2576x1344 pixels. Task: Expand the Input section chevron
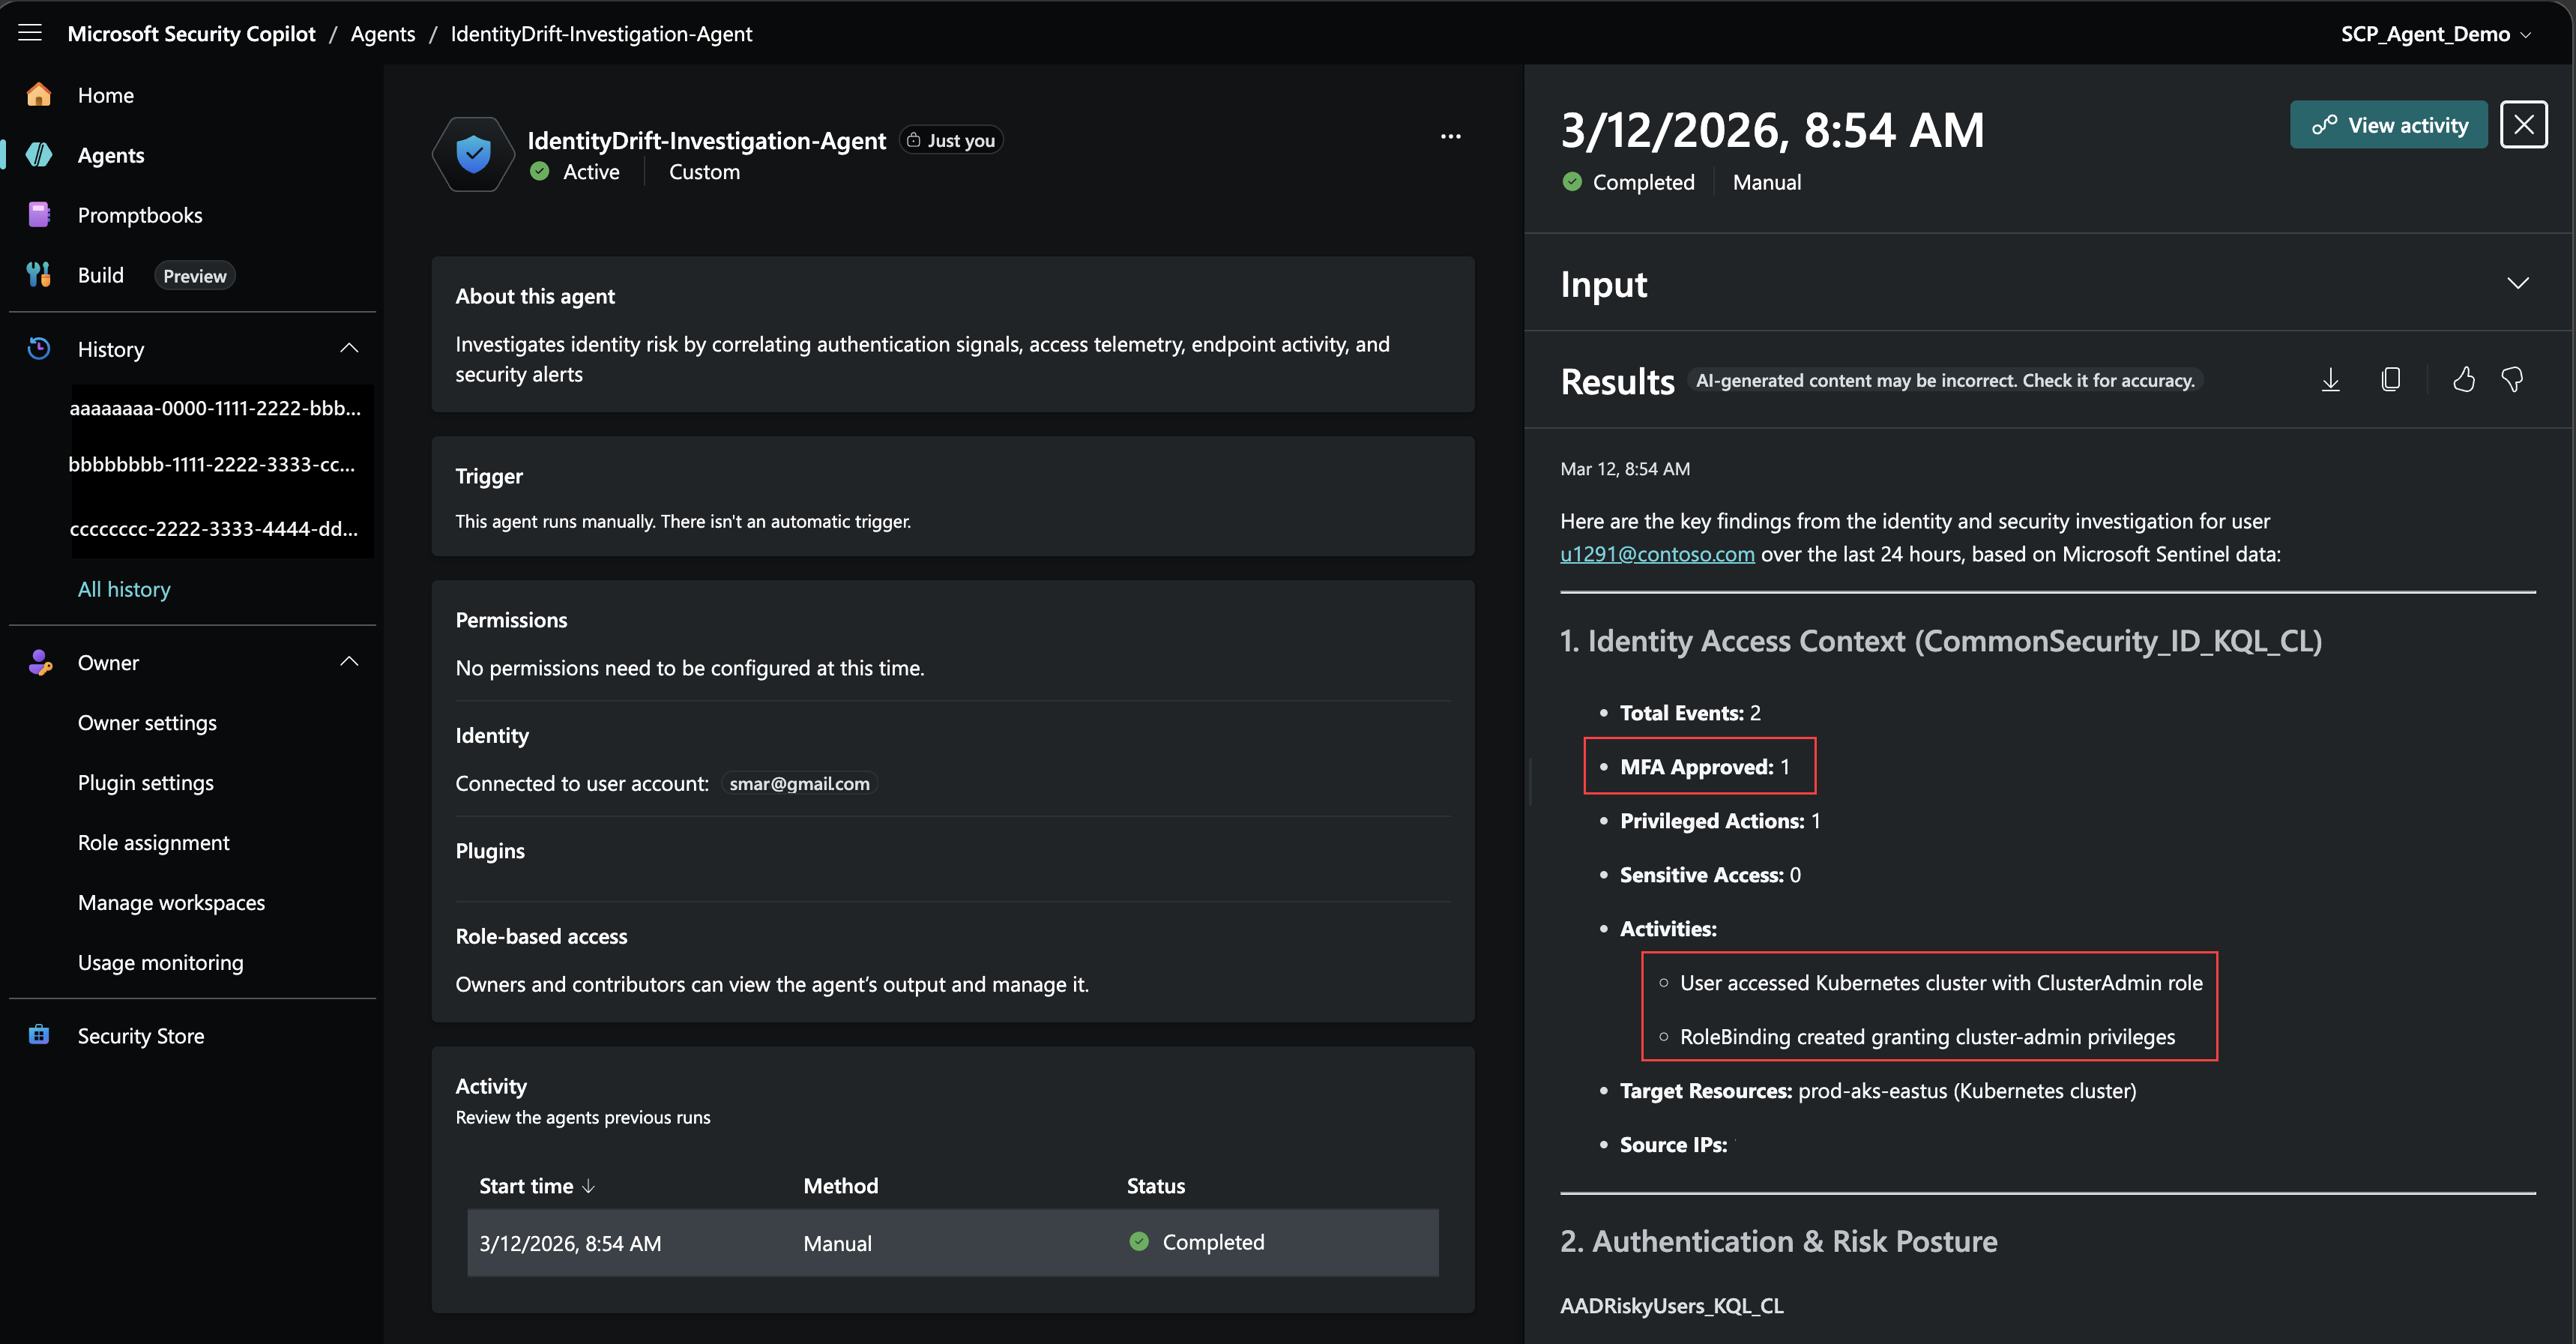[x=2517, y=283]
